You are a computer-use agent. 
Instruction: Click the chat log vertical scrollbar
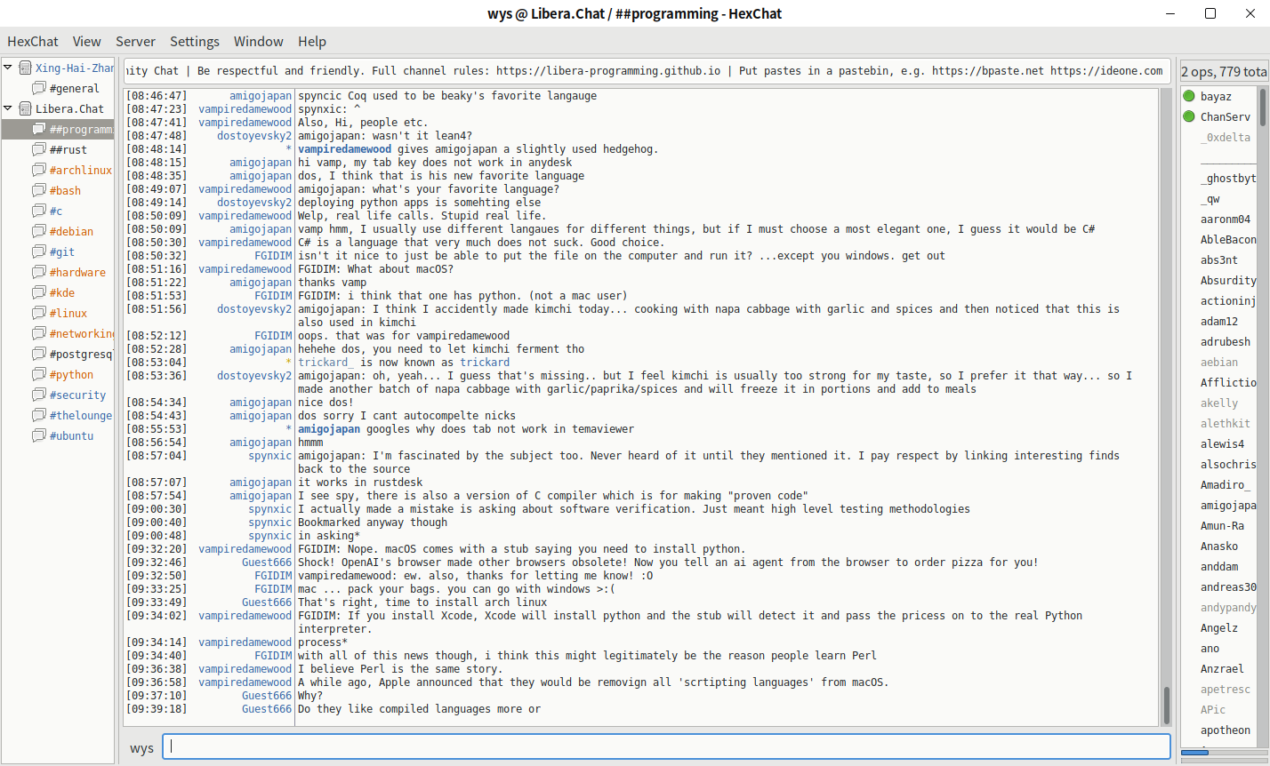point(1166,400)
